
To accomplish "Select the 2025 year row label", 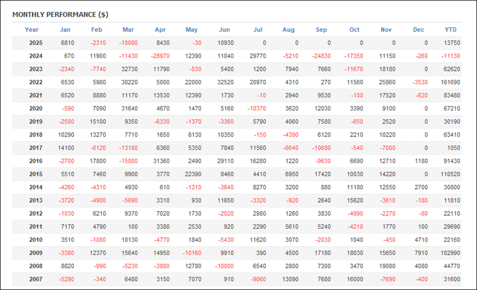I will pyautogui.click(x=36, y=43).
